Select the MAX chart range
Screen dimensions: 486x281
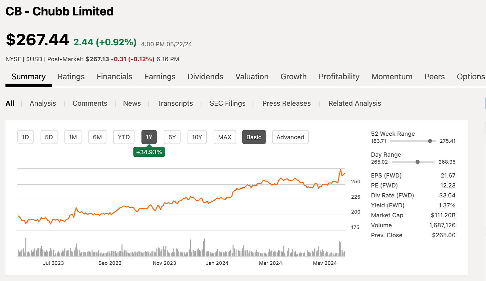225,137
